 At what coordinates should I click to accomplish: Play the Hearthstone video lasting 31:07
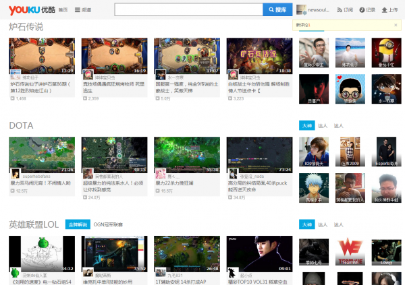[187, 56]
